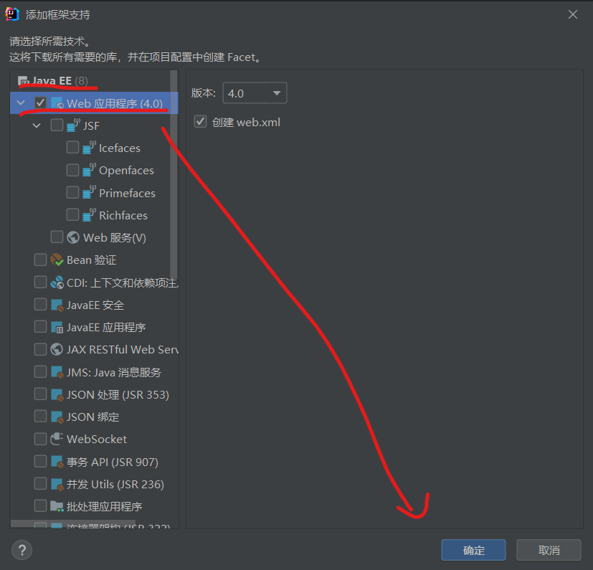This screenshot has height=570, width=593.
Task: Check the JSON 绑定 checkbox
Action: [40, 417]
